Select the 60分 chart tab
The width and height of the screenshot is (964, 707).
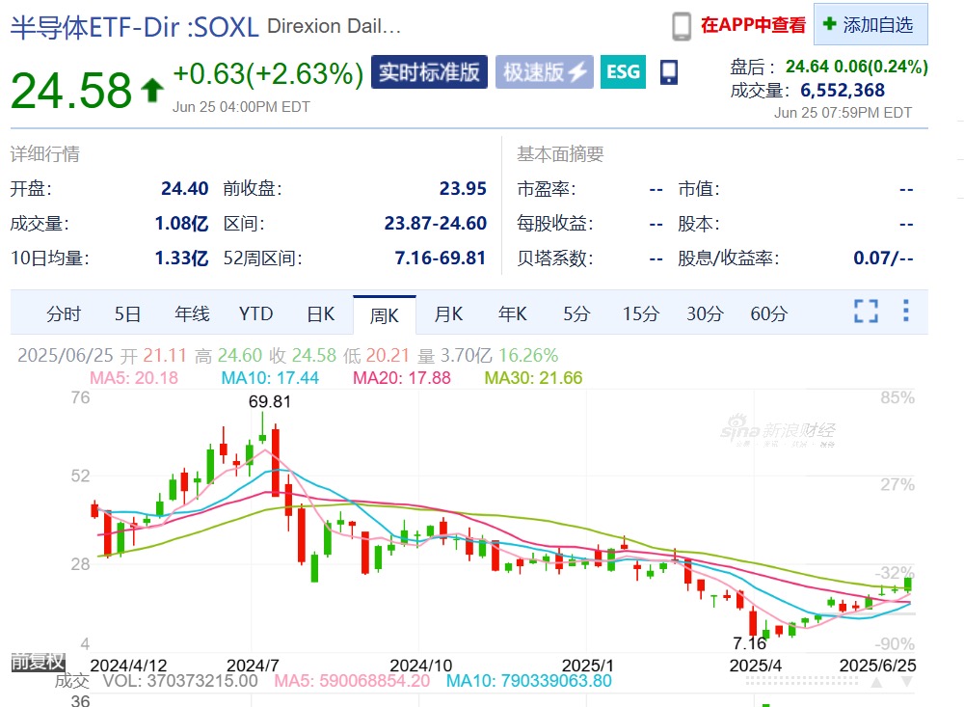click(x=768, y=313)
